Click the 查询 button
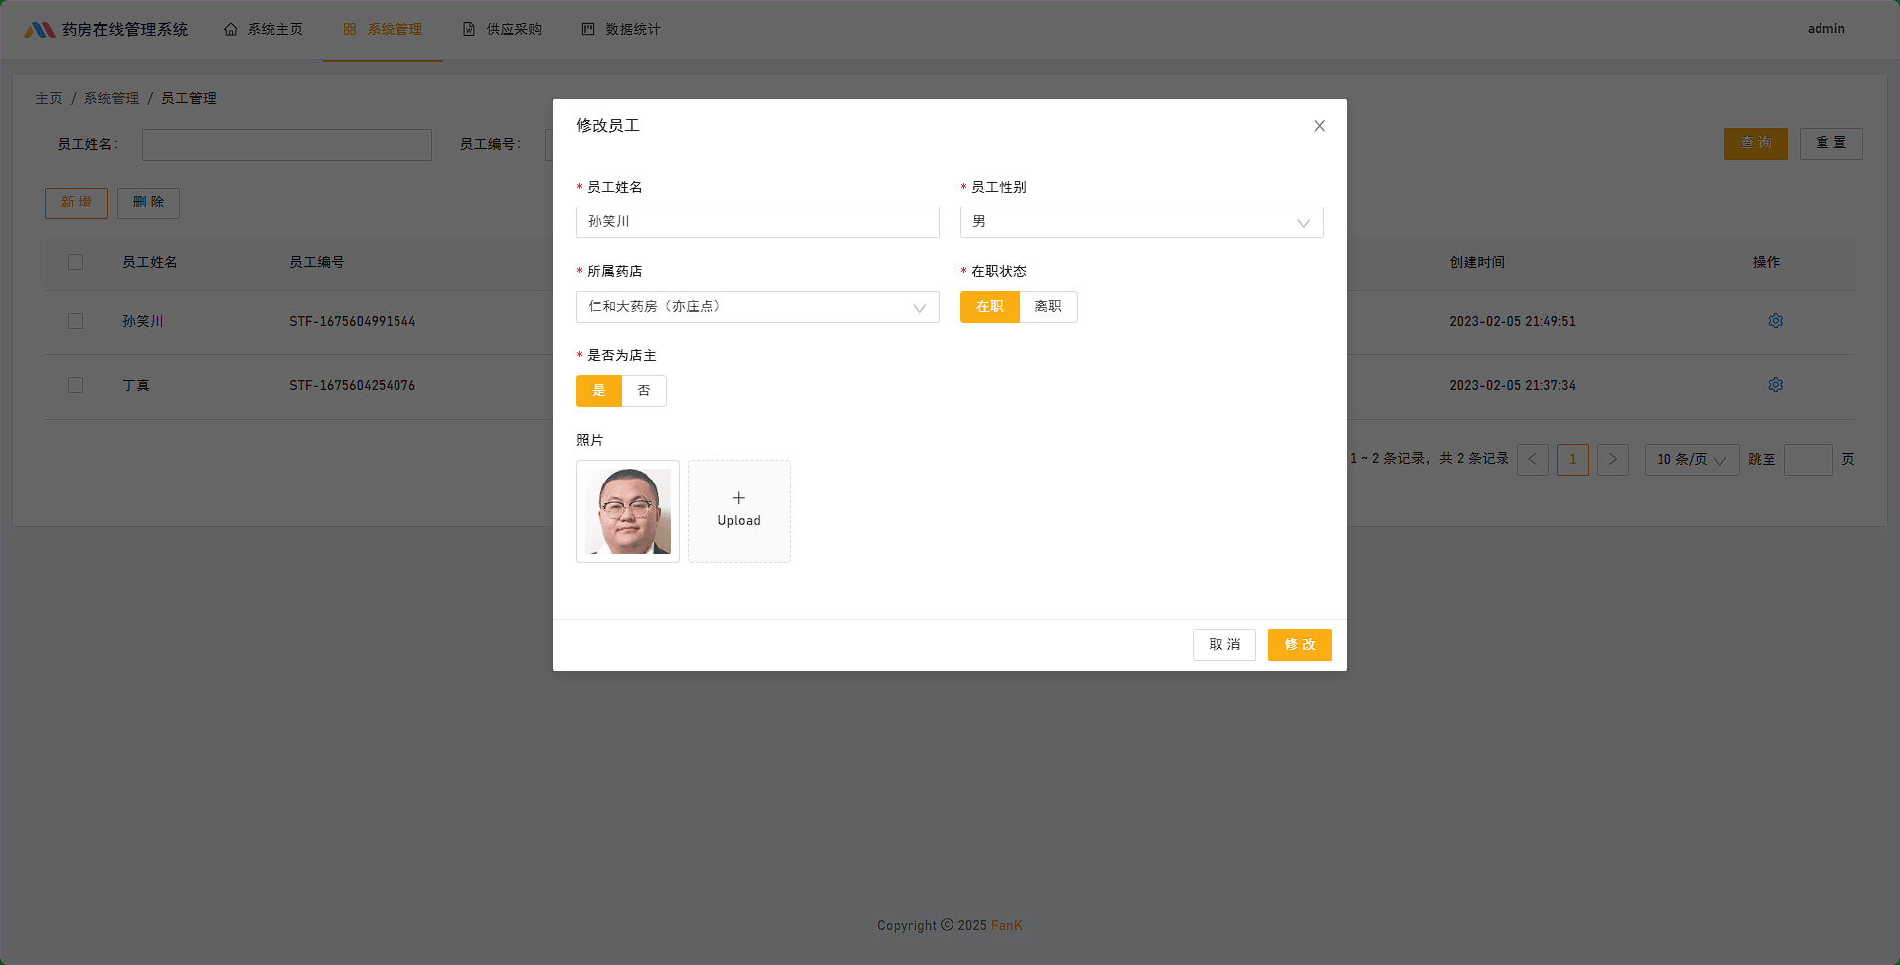 coord(1756,144)
